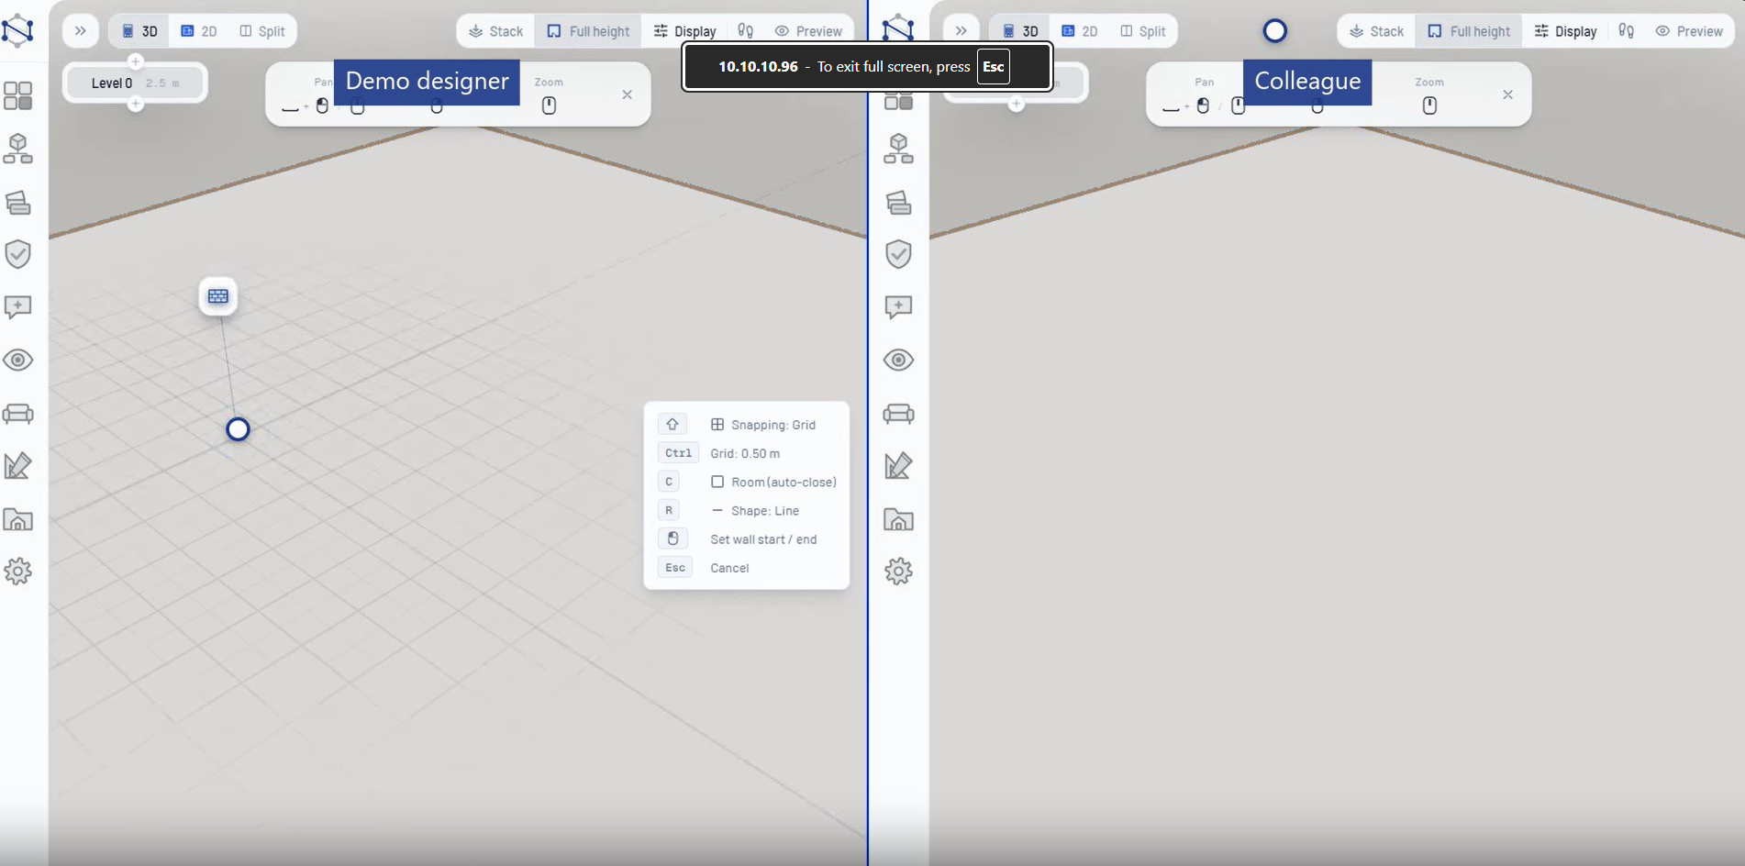Click Zoom mouse icon in left window

pos(549,105)
